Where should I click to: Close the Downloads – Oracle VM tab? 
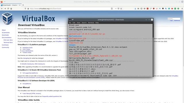(x=20, y=5)
